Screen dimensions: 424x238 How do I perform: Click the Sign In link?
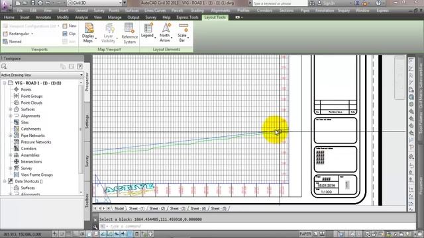pyautogui.click(x=329, y=3)
